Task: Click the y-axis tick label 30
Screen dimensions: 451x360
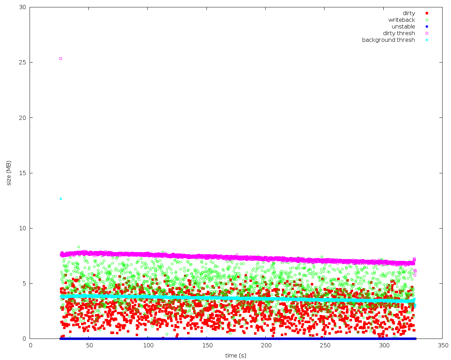Action: point(23,7)
